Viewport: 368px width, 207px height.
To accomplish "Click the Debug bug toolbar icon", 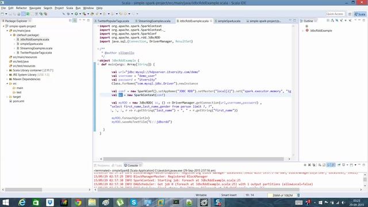I will point(68,14).
